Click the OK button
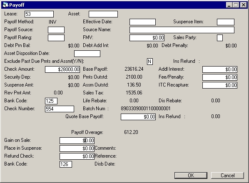 click(x=191, y=176)
